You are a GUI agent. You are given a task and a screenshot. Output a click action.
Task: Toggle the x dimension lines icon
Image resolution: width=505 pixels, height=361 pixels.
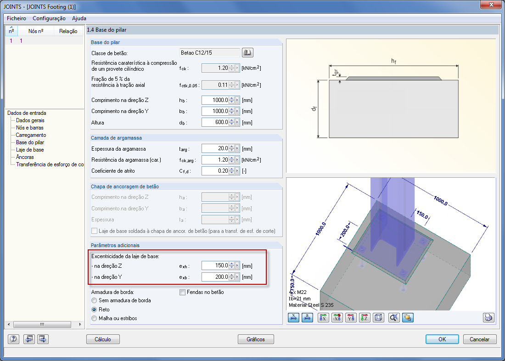[x=293, y=318]
